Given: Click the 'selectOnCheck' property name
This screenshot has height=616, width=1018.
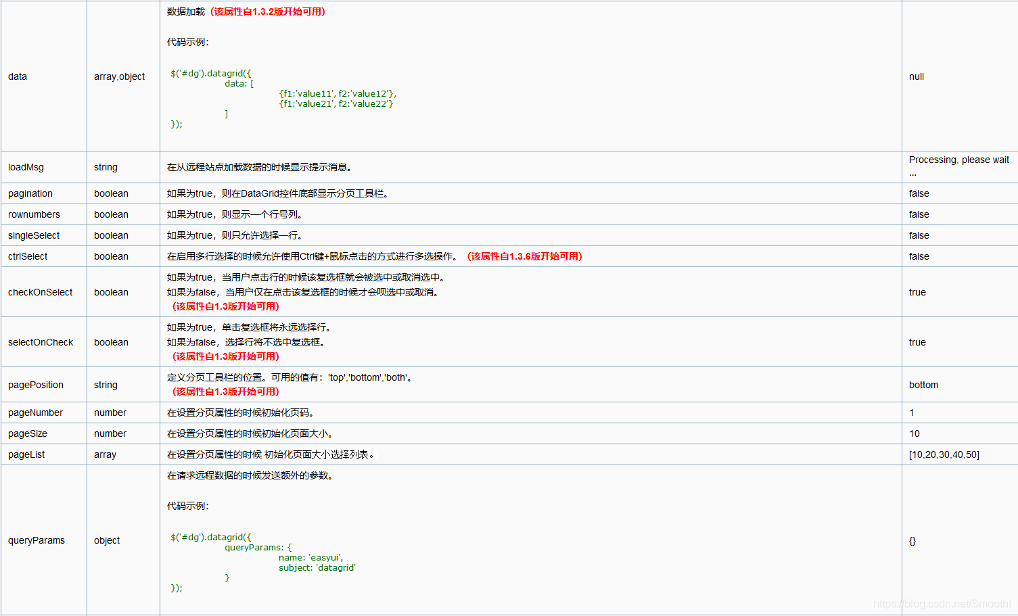Looking at the screenshot, I should pos(41,342).
